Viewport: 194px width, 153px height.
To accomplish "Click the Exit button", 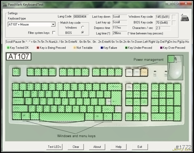I will point(140,147).
